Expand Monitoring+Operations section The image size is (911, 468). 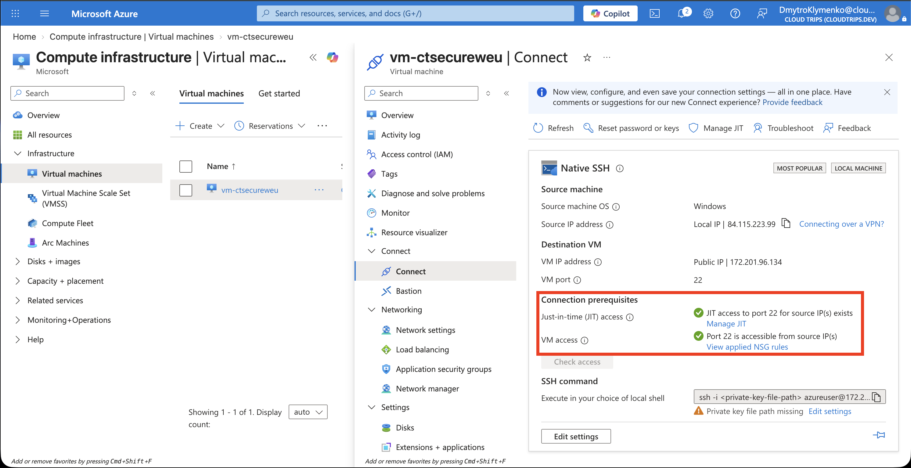pyautogui.click(x=17, y=320)
